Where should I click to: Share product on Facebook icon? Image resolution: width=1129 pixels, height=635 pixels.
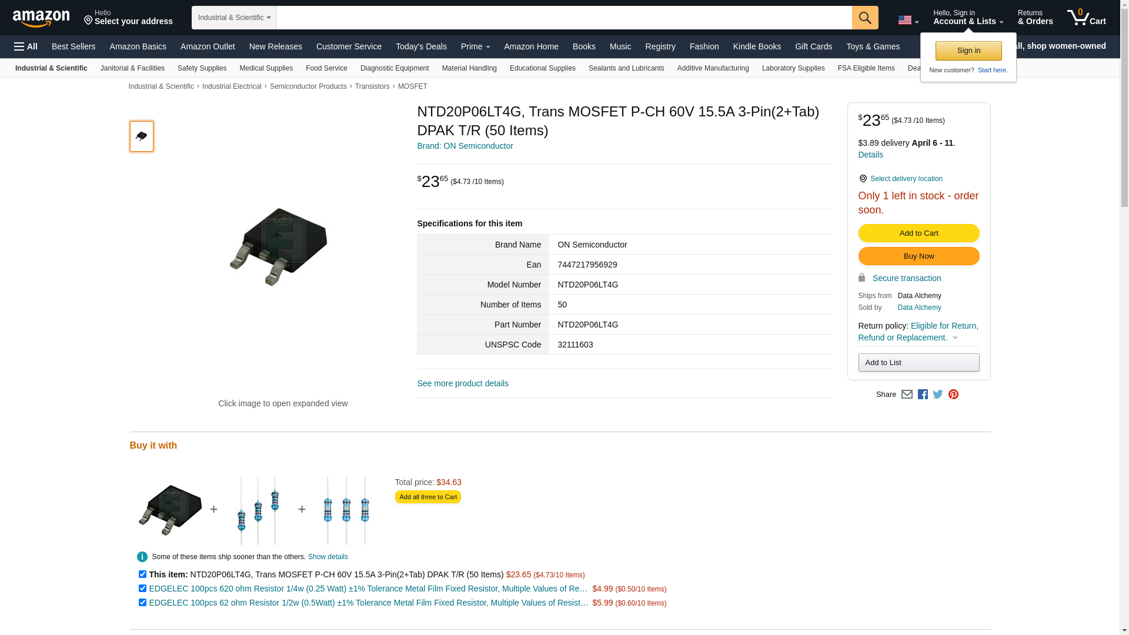[x=923, y=395]
